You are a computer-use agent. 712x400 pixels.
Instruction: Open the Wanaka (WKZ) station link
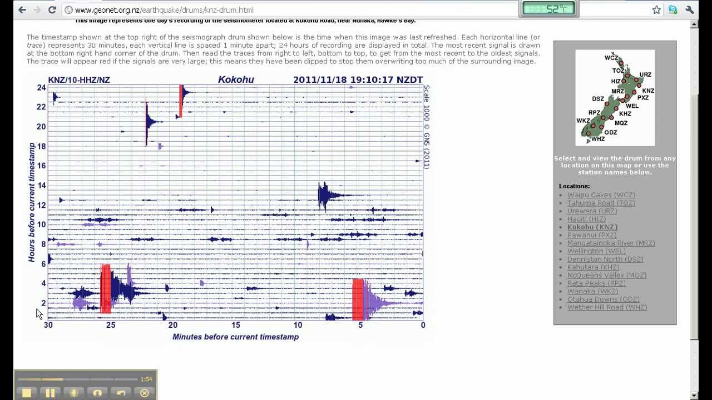[x=592, y=291]
